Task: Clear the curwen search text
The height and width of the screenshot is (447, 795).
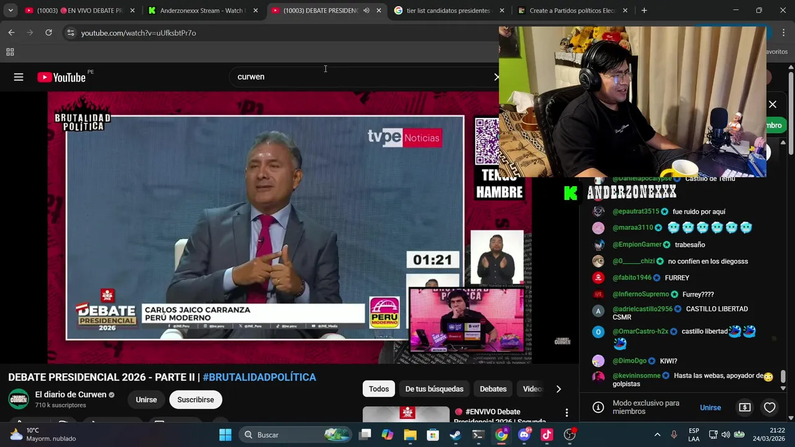Action: pyautogui.click(x=496, y=77)
